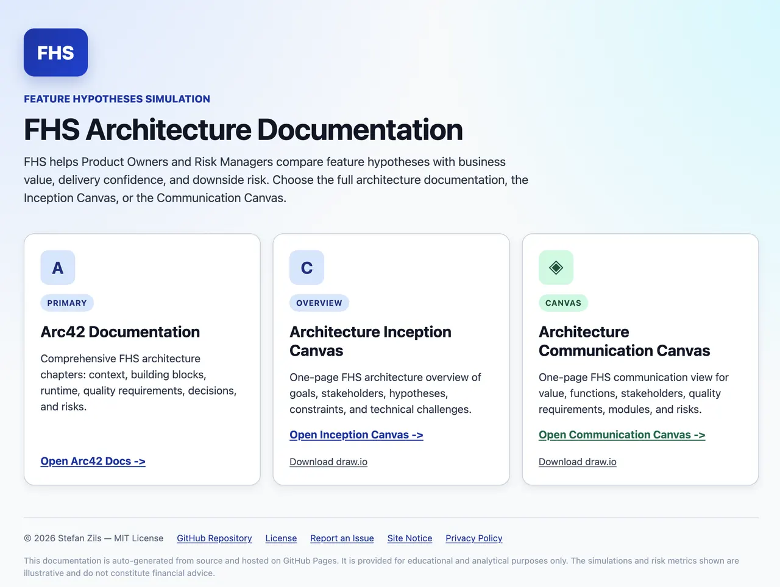Click the Arc42 card description about comprehensive chapters
Image resolution: width=780 pixels, height=587 pixels.
(139, 382)
